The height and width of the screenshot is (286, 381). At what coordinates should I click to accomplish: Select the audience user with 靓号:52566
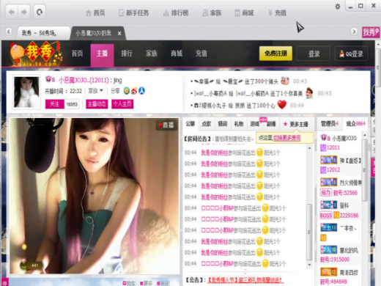pos(341,188)
